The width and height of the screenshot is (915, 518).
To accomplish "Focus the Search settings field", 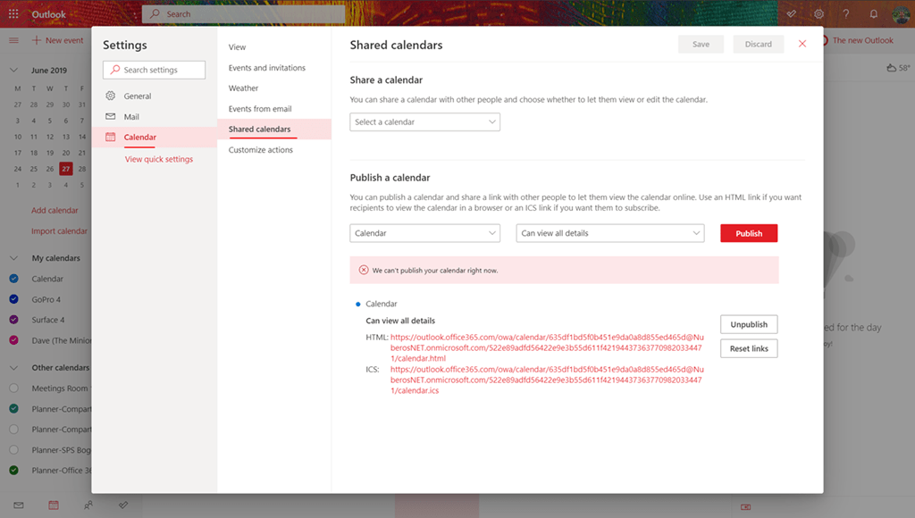I will [154, 70].
